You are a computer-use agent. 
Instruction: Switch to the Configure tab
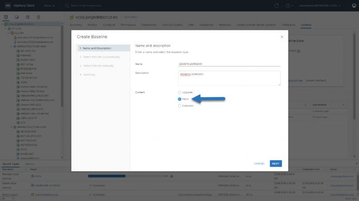pos(109,25)
